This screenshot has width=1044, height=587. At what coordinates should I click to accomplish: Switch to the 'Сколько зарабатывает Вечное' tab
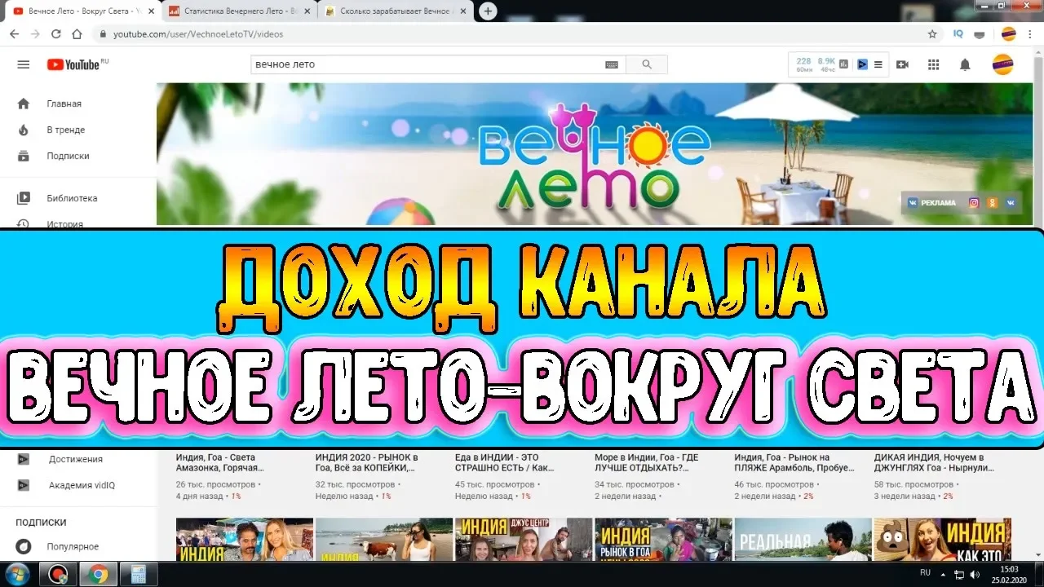[x=395, y=11]
